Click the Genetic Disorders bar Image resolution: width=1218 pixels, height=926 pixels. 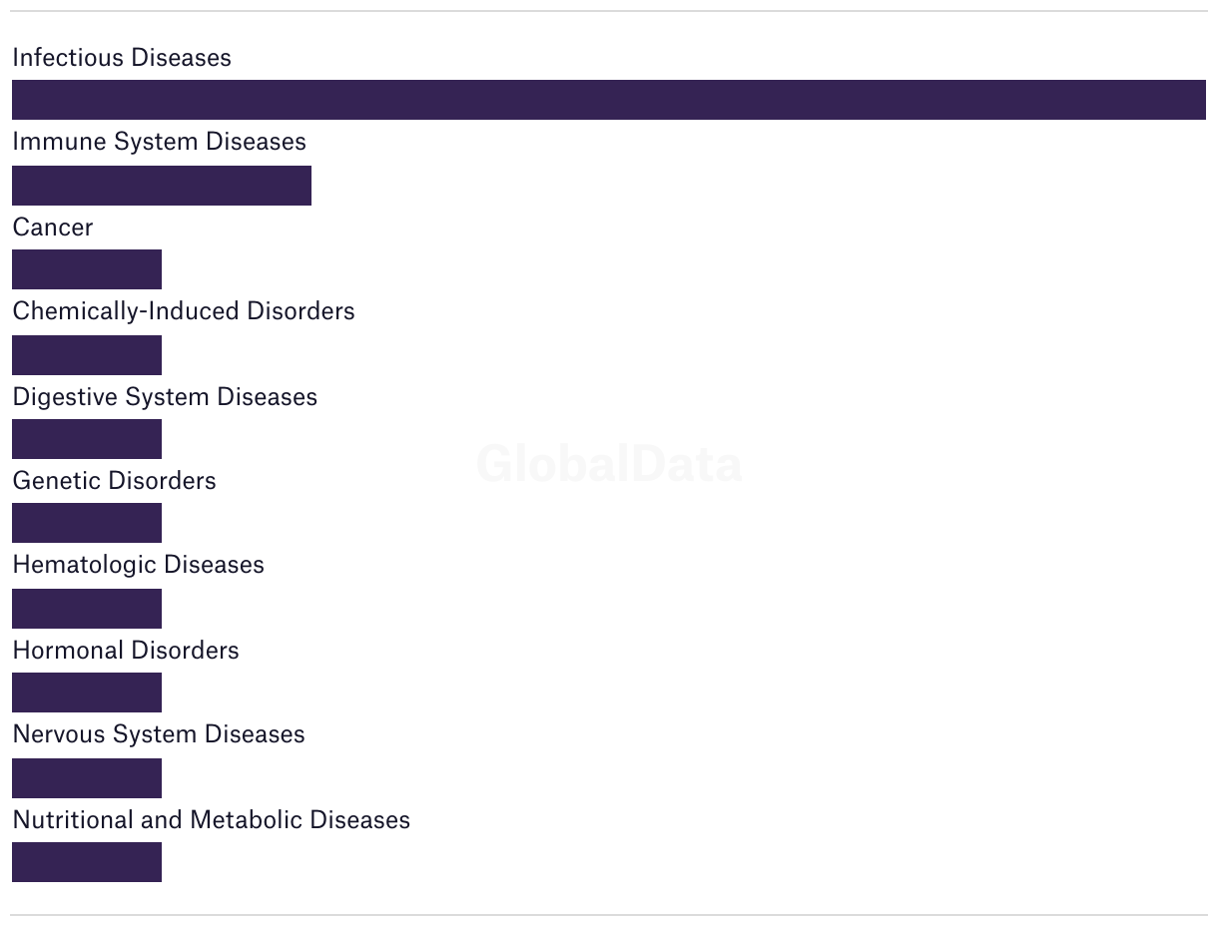pos(87,523)
